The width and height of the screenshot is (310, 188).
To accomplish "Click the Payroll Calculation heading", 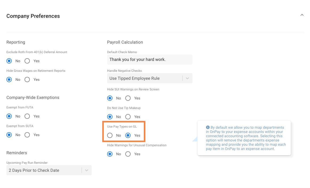I will click(125, 42).
